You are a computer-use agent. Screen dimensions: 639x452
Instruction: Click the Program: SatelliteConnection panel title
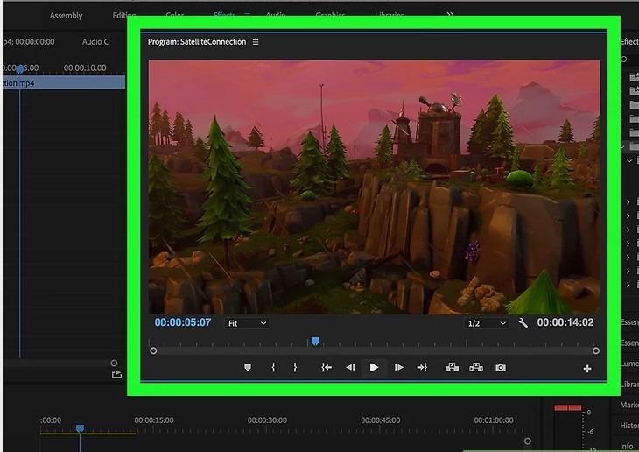tap(197, 42)
